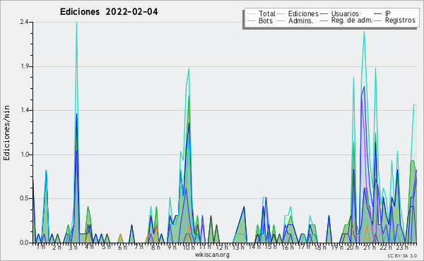Click the 'Total' legend entry
The width and height of the screenshot is (424, 261).
[267, 13]
